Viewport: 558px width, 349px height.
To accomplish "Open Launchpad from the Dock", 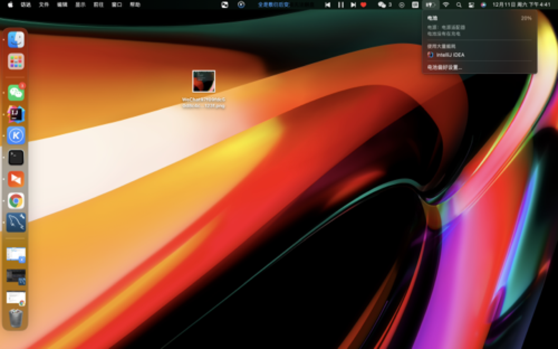I will coord(16,61).
